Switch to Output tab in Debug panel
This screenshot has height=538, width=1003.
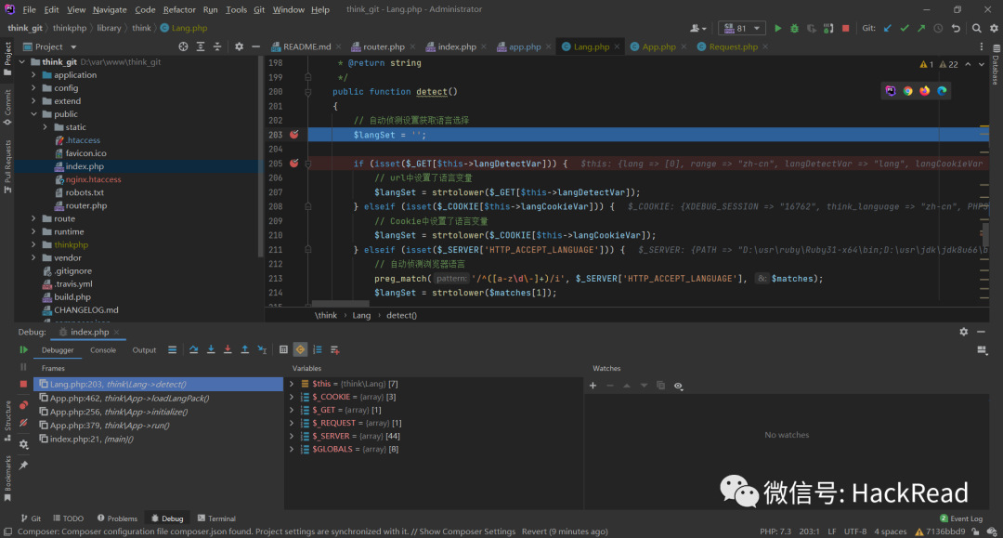pyautogui.click(x=144, y=350)
